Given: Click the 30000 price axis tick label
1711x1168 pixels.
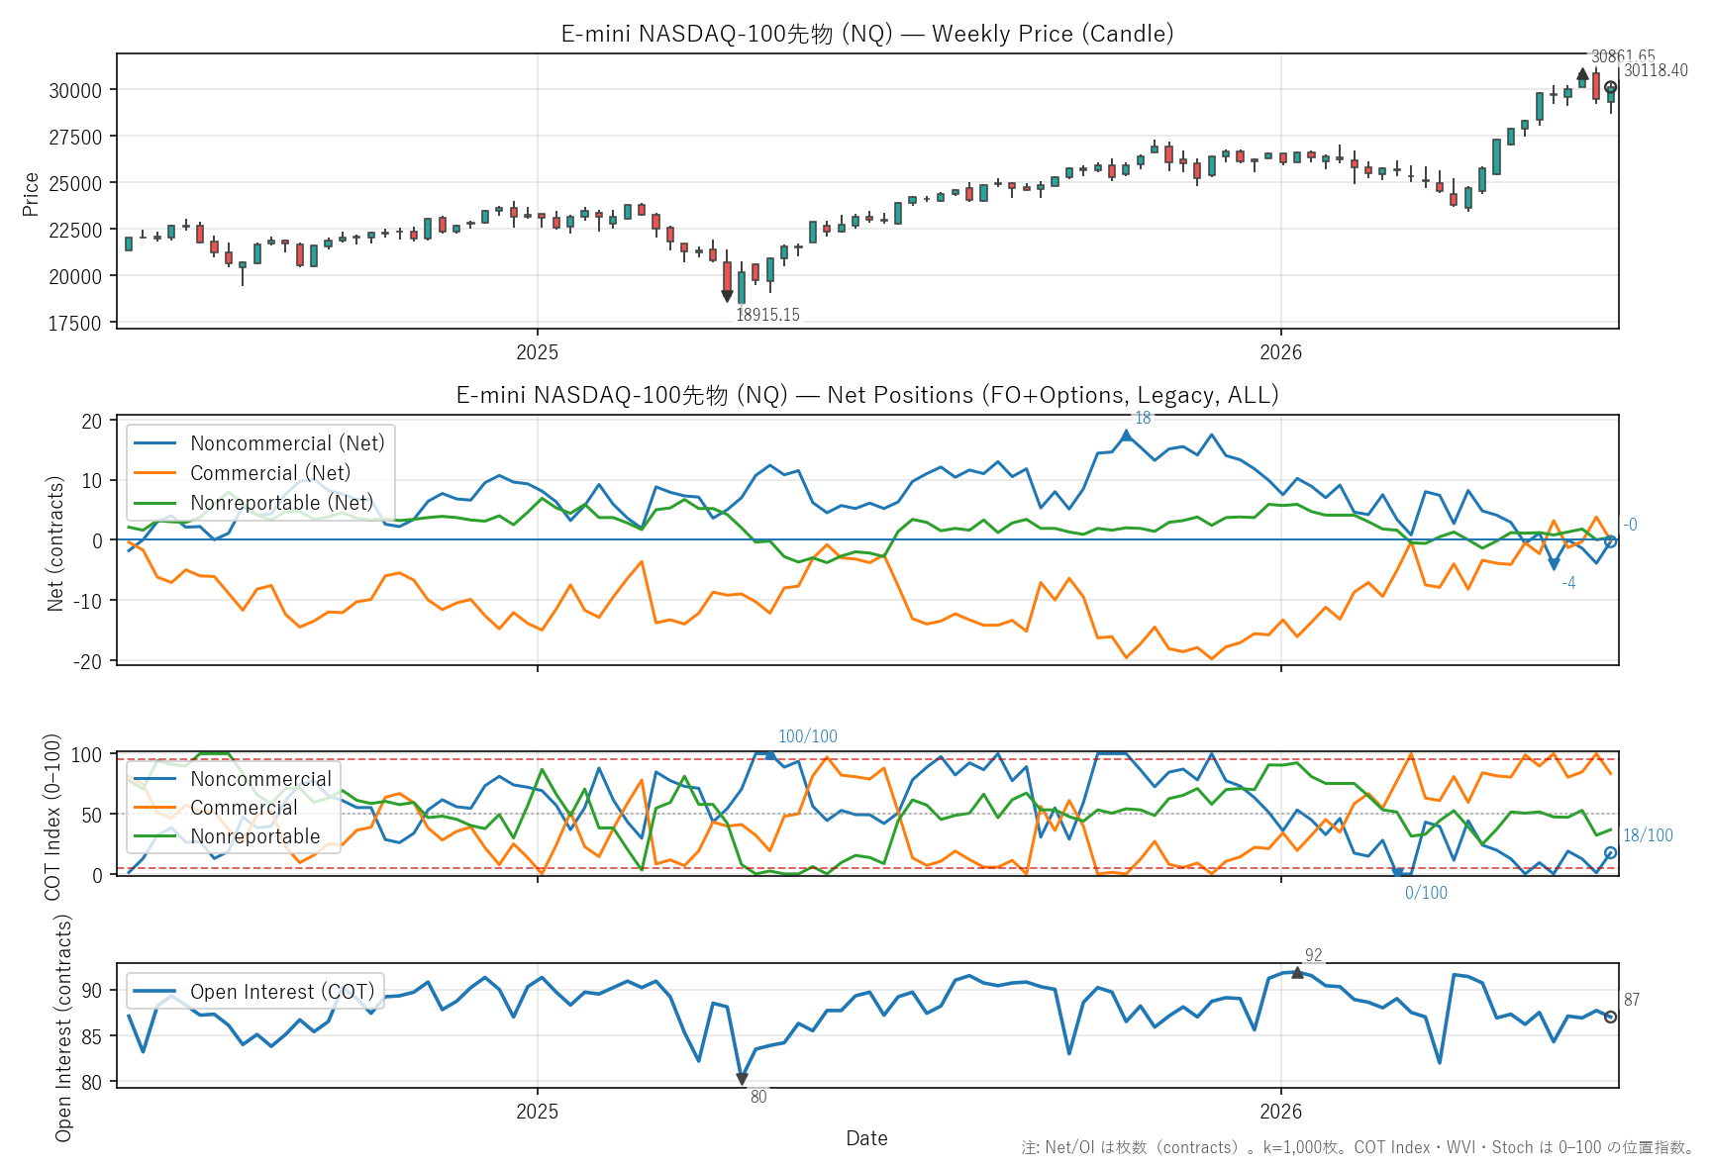Looking at the screenshot, I should [x=75, y=90].
